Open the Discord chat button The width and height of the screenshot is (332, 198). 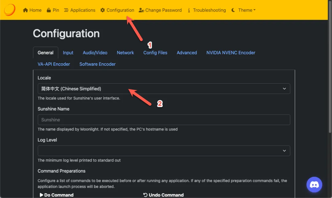pos(314,184)
